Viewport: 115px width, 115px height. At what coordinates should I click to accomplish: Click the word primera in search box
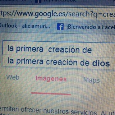point(30,49)
